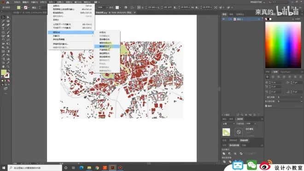Open the Windows Start menu
The width and height of the screenshot is (304, 171).
(x=4, y=168)
